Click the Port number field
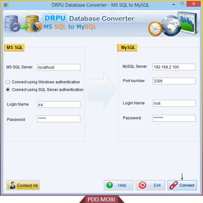The width and height of the screenshot is (203, 203). (x=174, y=81)
